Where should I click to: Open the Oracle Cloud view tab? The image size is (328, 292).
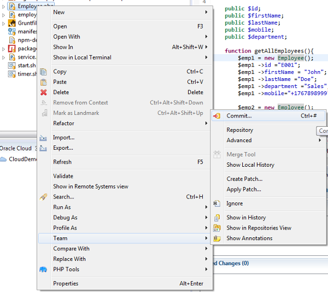click(x=15, y=148)
